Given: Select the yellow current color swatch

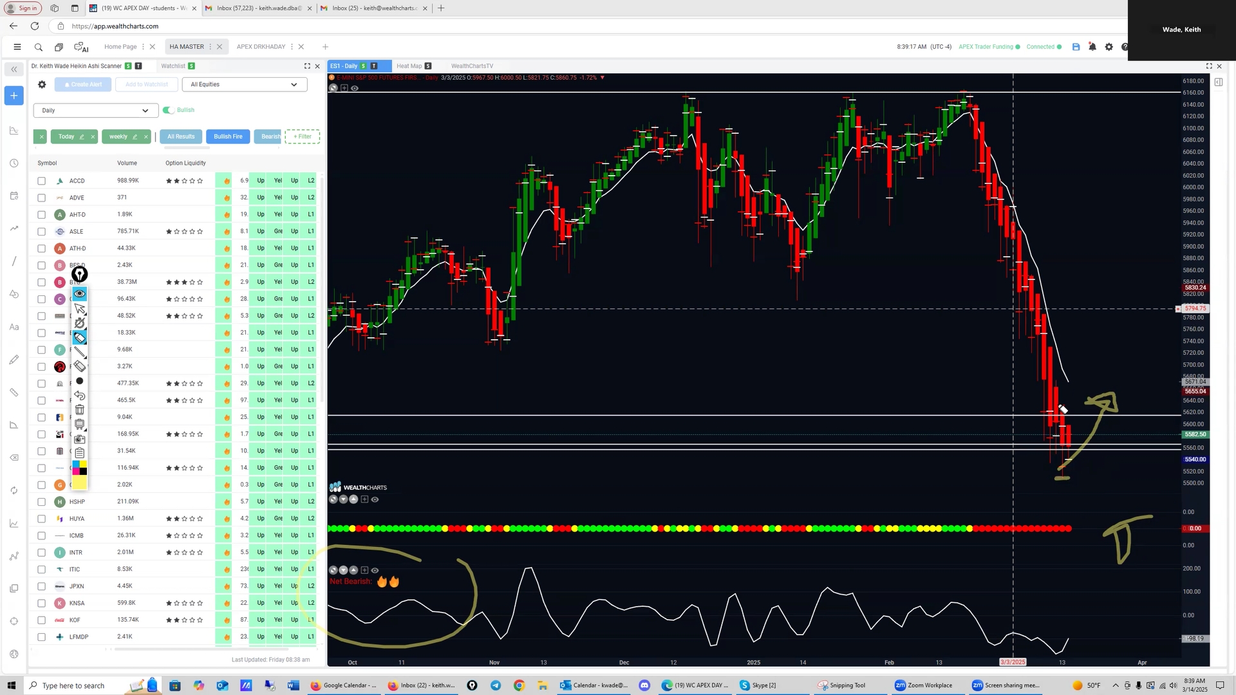Looking at the screenshot, I should pos(80,483).
